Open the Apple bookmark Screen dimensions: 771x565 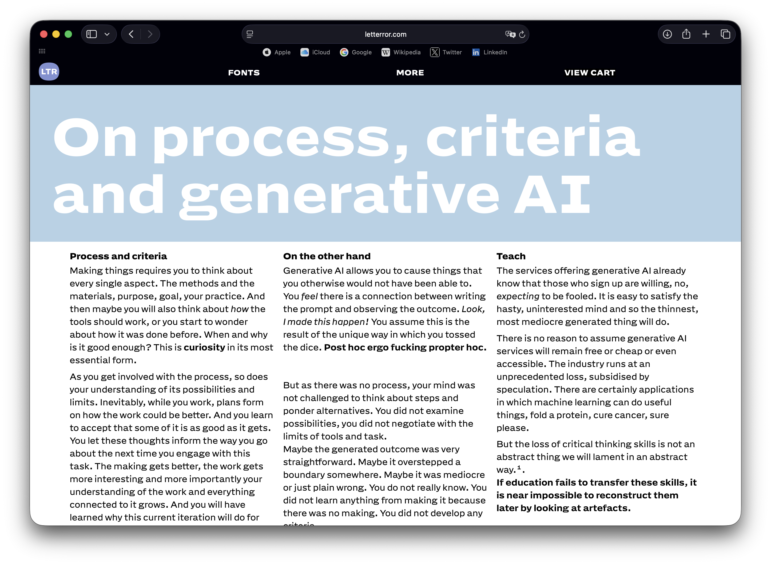pos(277,52)
